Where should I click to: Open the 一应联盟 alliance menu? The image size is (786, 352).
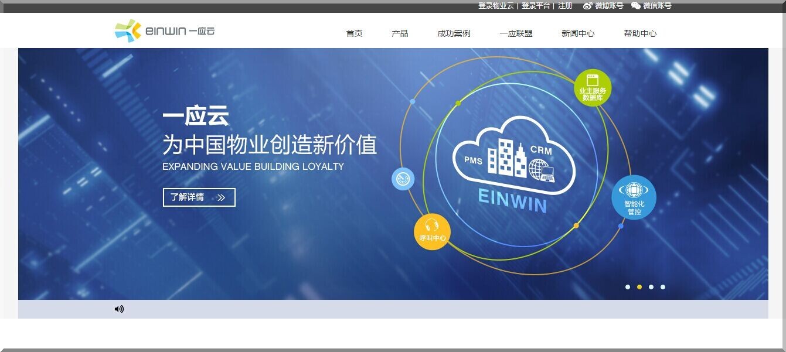(515, 33)
